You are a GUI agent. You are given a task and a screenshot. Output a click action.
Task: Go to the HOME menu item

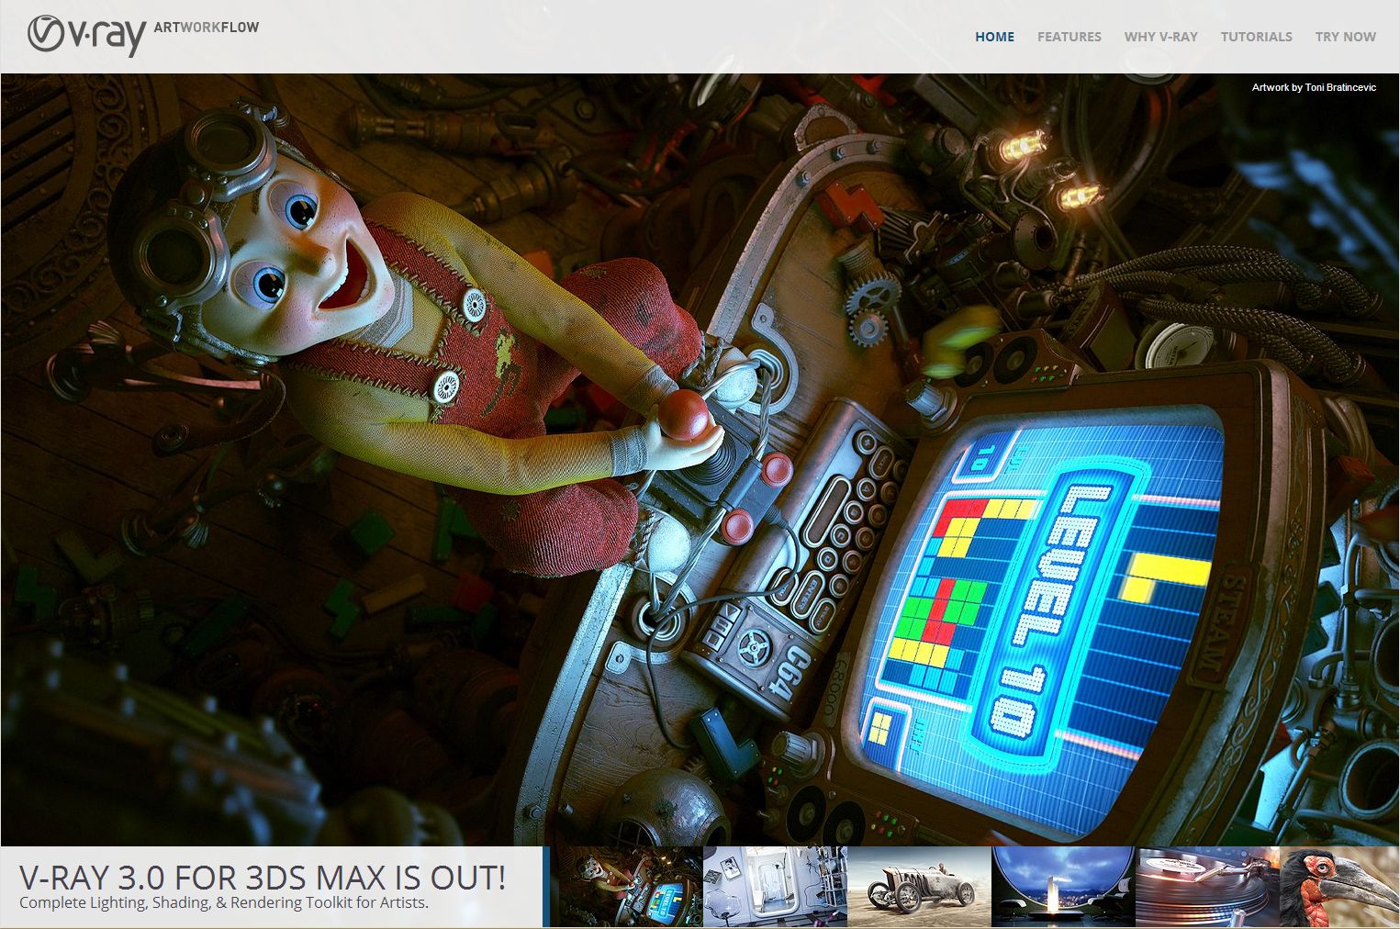point(994,37)
